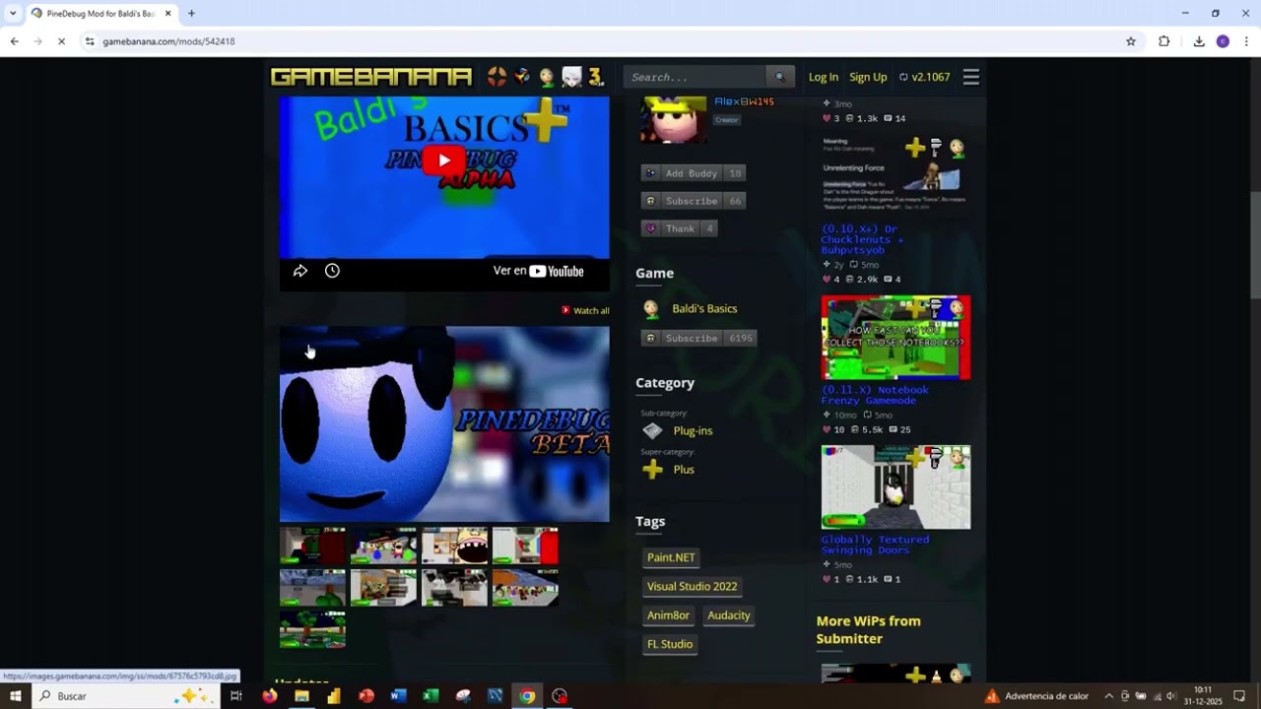
Task: Select the Anim8or tag
Action: pyautogui.click(x=668, y=615)
